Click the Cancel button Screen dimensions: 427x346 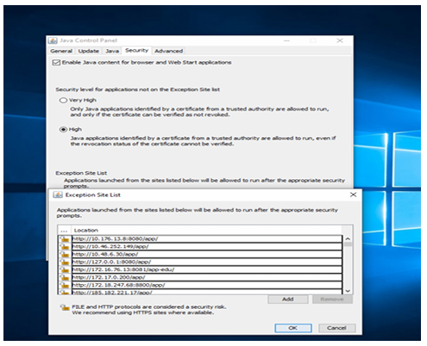pos(336,328)
